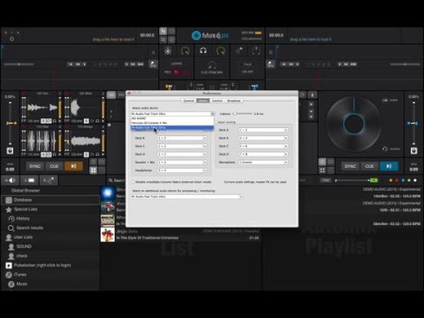The width and height of the screenshot is (424, 318).
Task: Open output Deck C channel dropdown
Action: pyautogui.click(x=182, y=146)
